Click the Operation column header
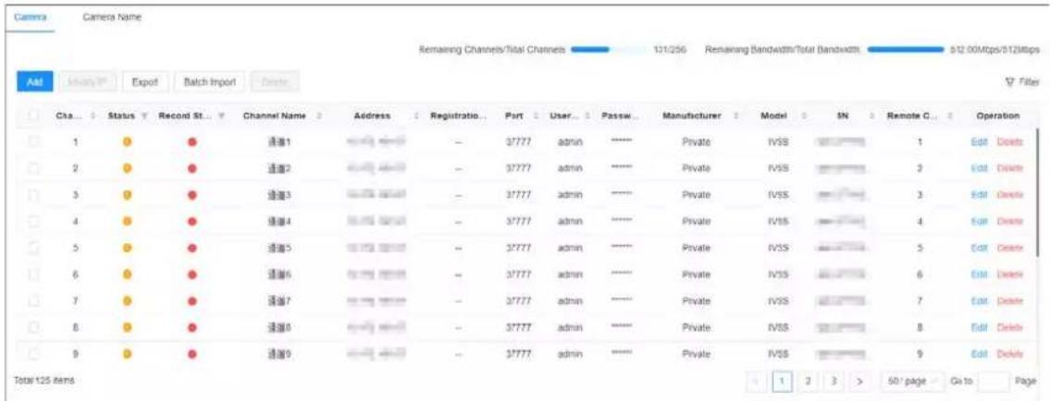The image size is (1050, 401). click(997, 116)
